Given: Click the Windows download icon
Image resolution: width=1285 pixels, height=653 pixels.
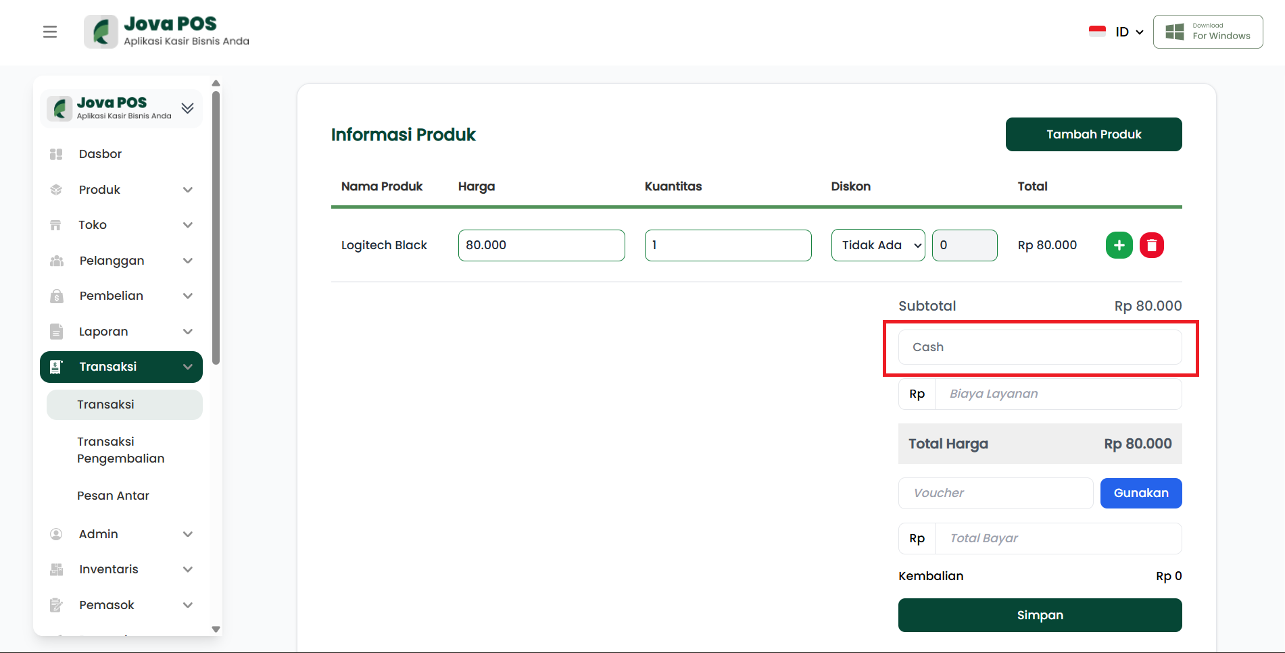Looking at the screenshot, I should [1175, 32].
